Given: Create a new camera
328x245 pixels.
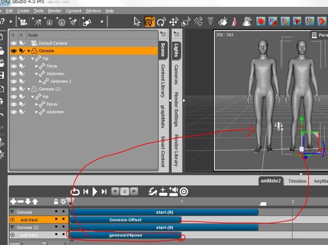Looking at the screenshot, I should (22, 22).
